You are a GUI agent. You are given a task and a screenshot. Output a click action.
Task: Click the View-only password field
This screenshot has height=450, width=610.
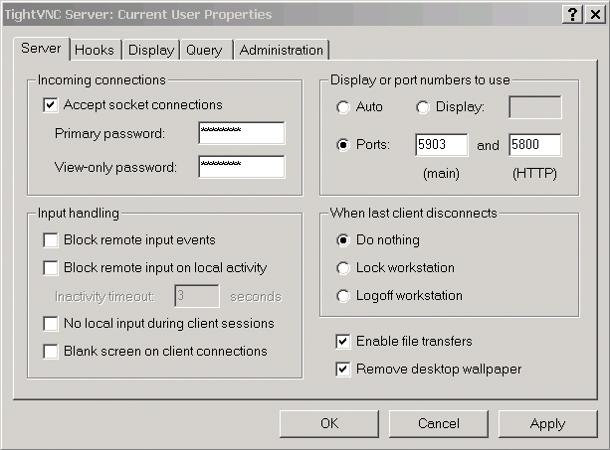242,167
